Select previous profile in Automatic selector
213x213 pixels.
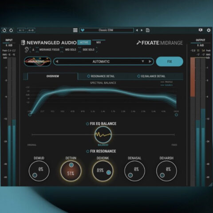[57, 61]
